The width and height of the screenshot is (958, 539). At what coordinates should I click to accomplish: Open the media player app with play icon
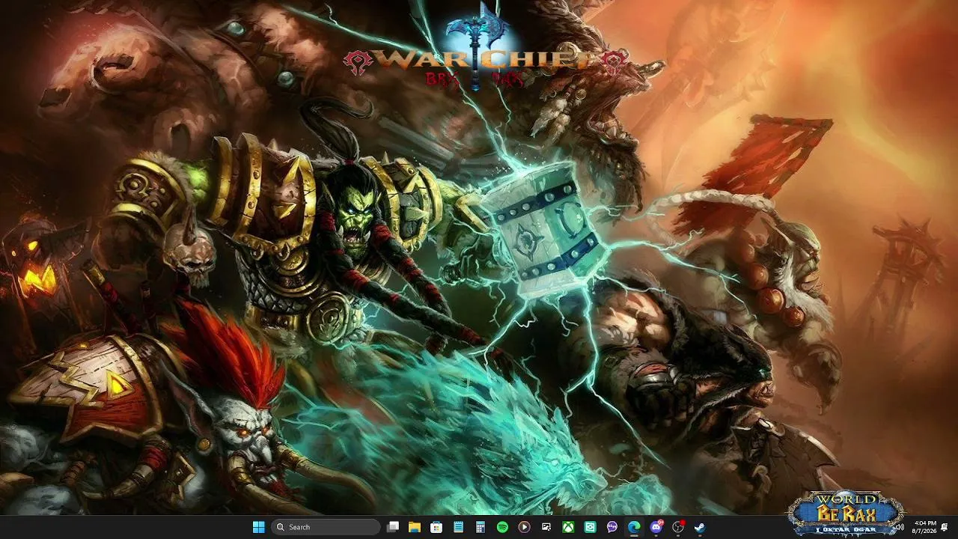(x=524, y=527)
